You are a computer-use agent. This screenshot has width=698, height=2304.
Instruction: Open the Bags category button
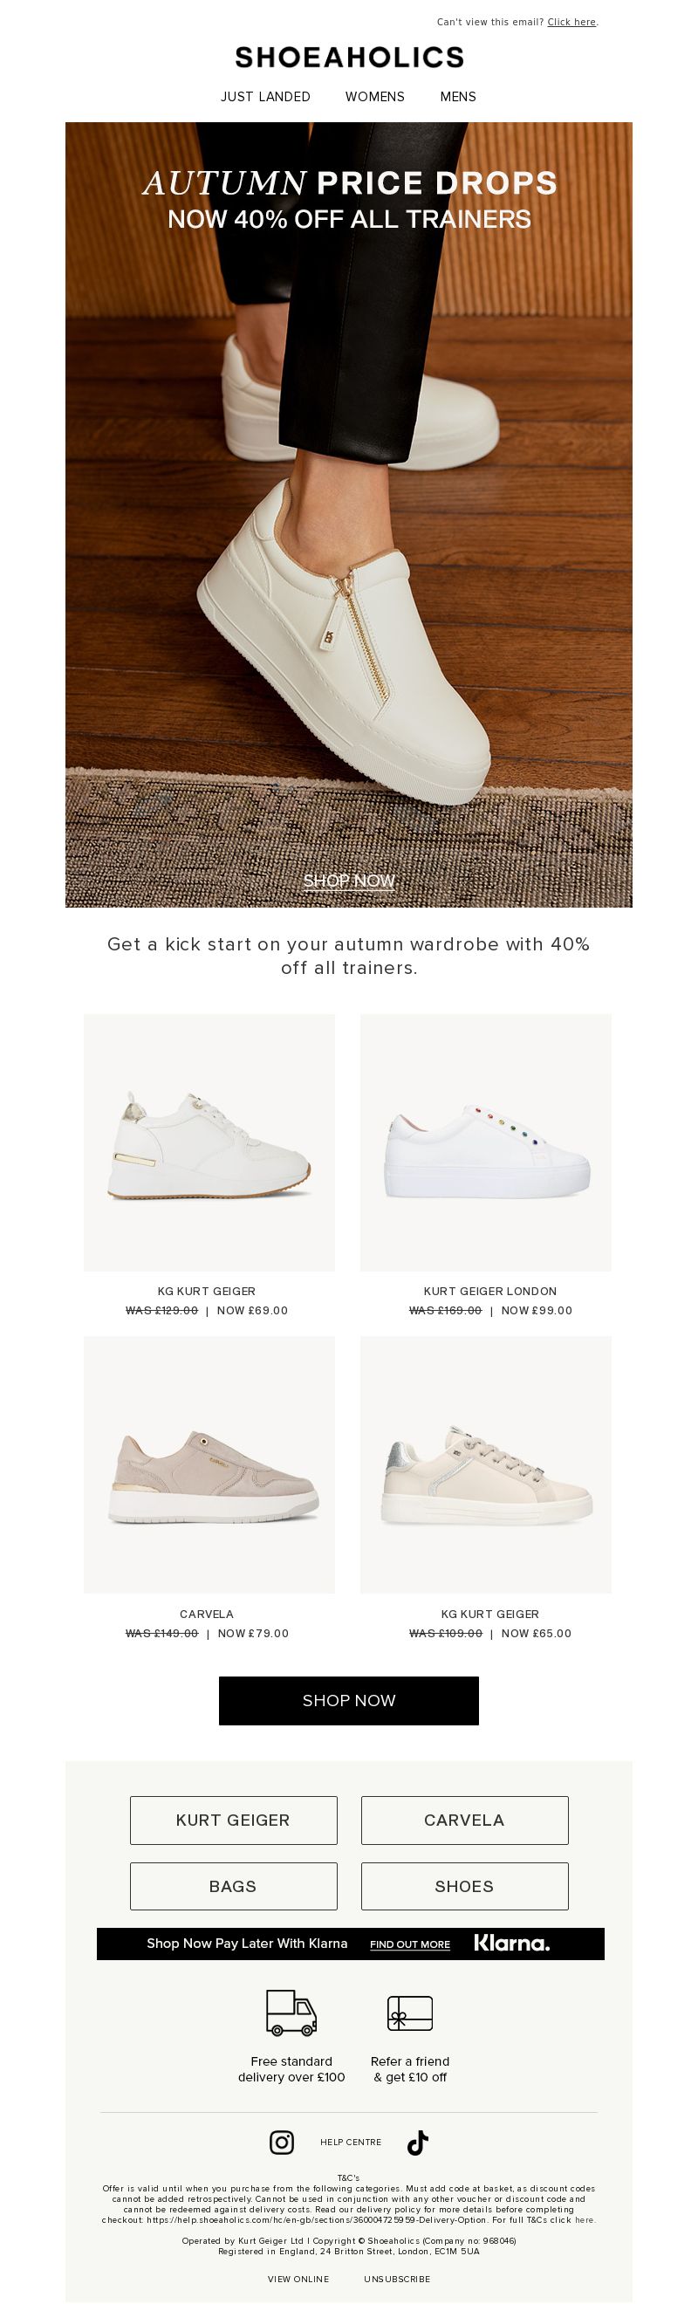[233, 1885]
